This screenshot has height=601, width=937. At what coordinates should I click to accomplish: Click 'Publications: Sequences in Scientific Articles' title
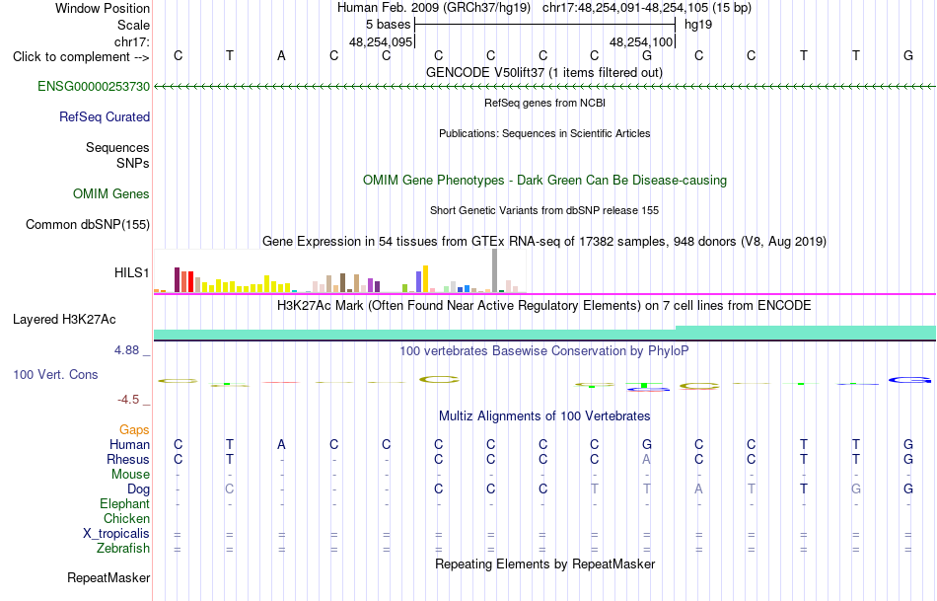coord(544,133)
